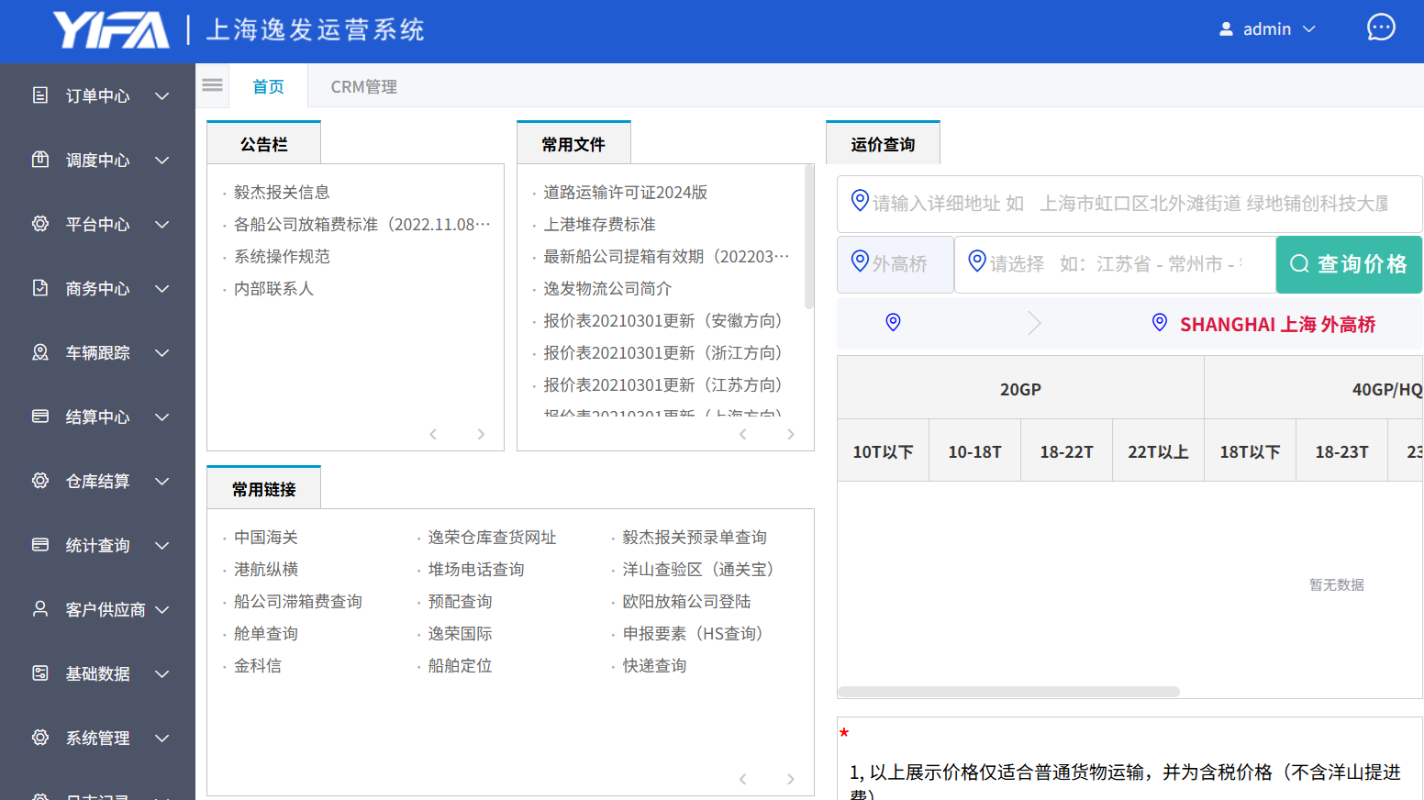Go to the previous page of 常用链接
Viewport: 1424px width, 800px height.
tap(743, 779)
